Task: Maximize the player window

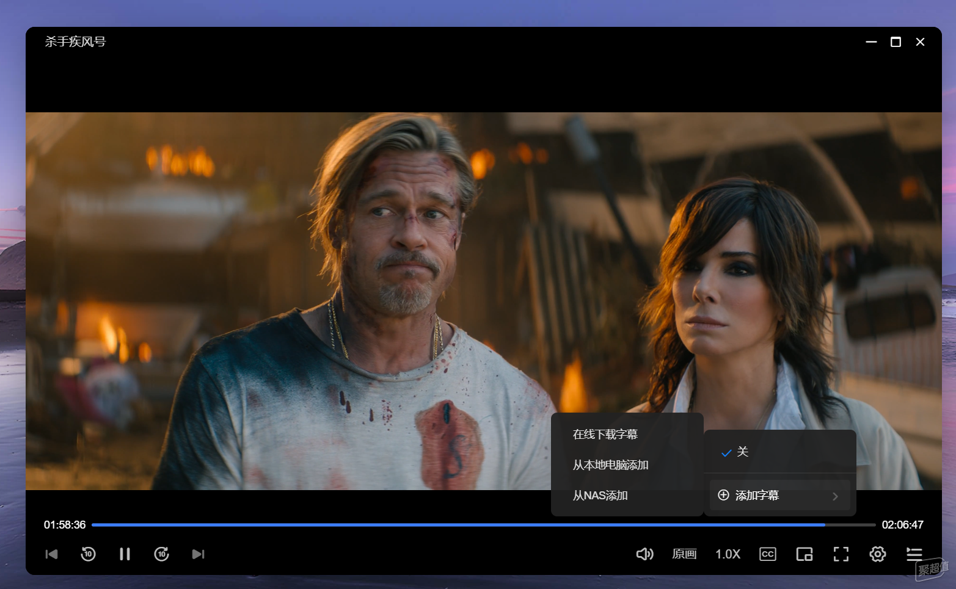Action: tap(896, 42)
